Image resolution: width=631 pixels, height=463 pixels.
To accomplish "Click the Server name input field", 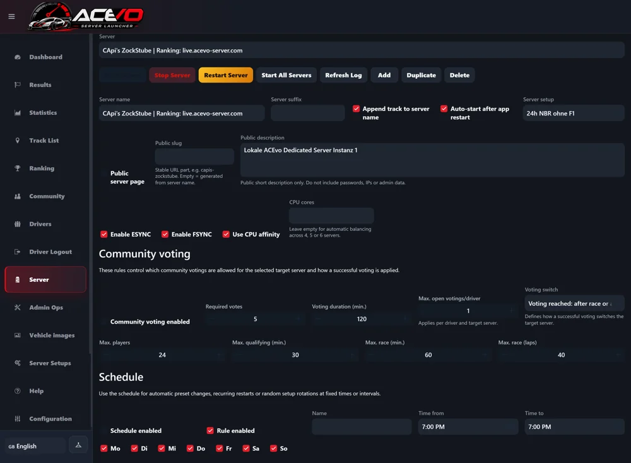I will click(x=182, y=113).
